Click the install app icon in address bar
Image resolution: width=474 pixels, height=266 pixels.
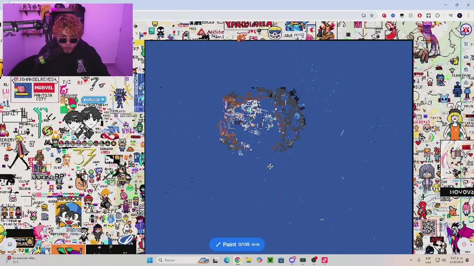pyautogui.click(x=364, y=16)
